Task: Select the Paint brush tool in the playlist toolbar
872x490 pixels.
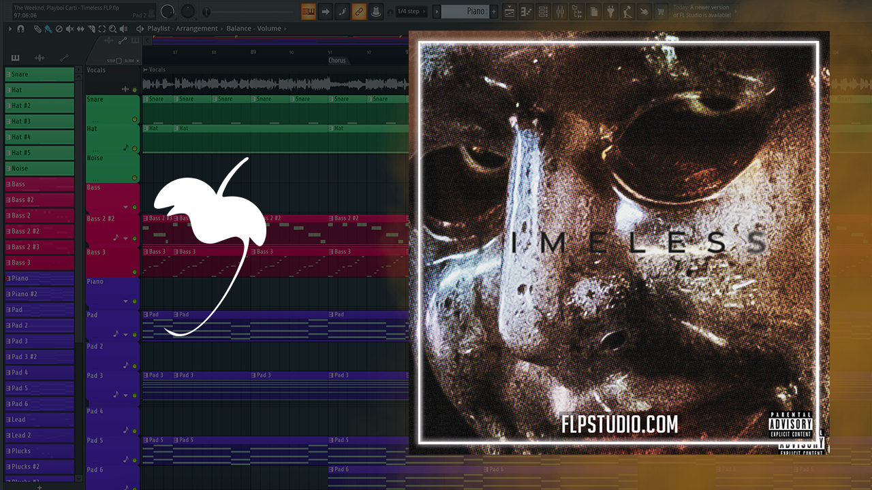Action: coord(49,29)
